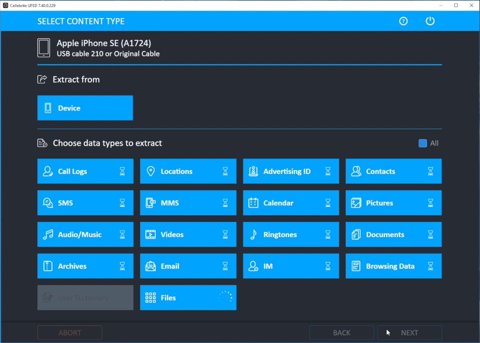
Task: Select the Call Logs data type tile
Action: 85,171
